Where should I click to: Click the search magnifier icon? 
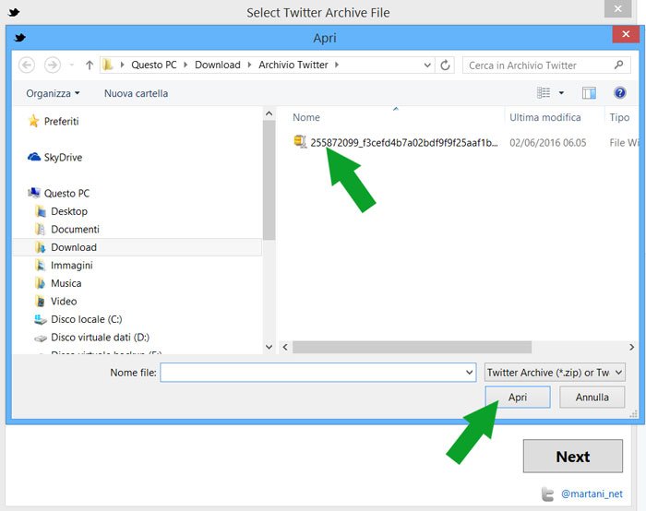point(619,65)
